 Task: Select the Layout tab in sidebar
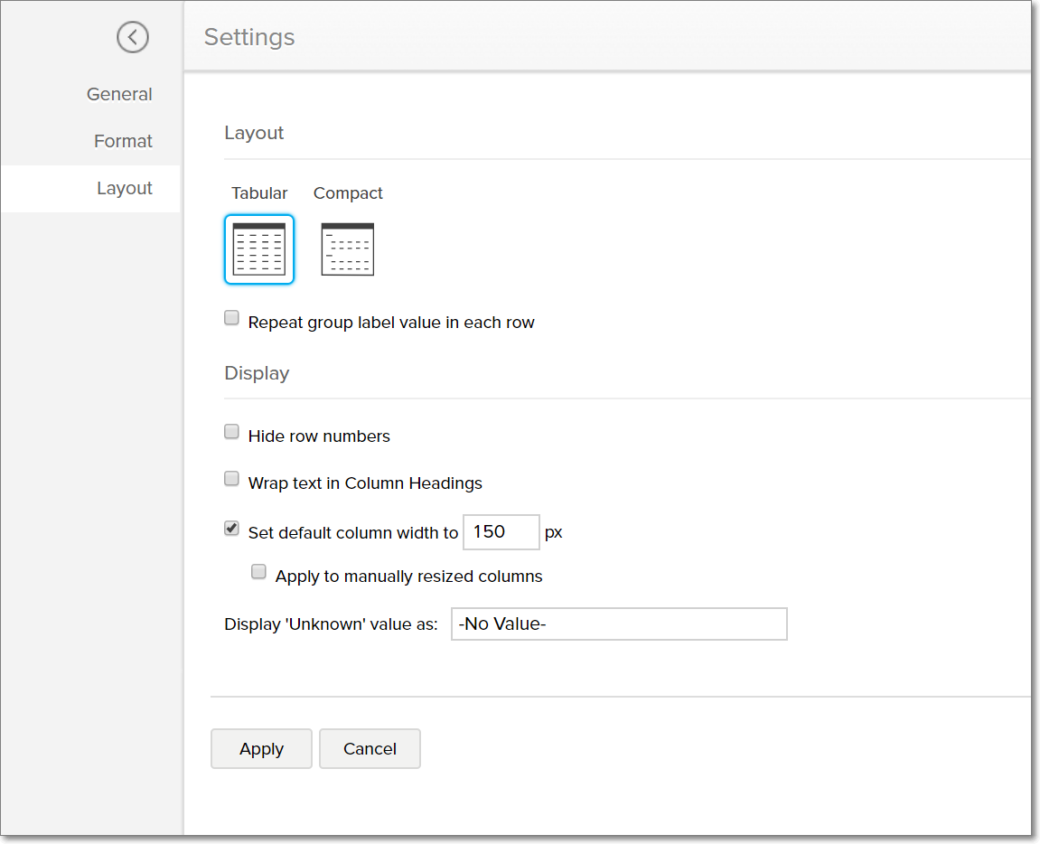click(125, 188)
